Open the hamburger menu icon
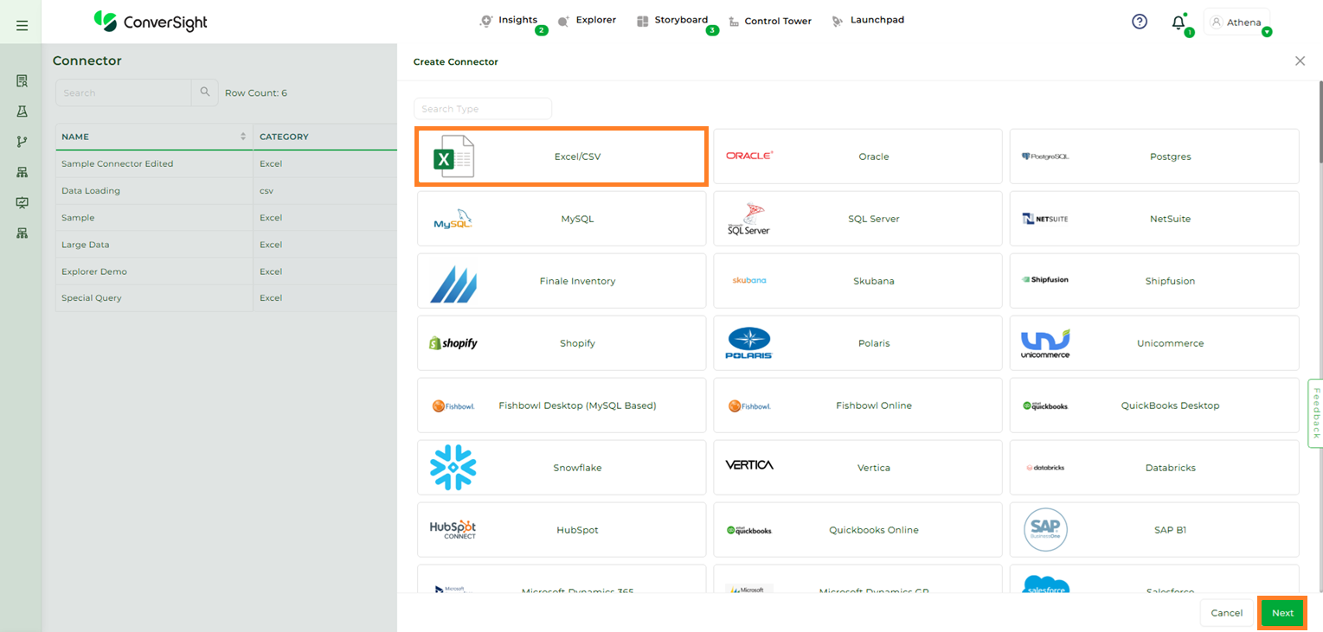 (x=22, y=26)
